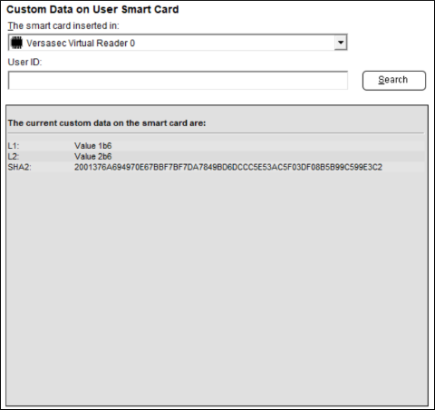Open the smart card reader dropdown arrow
435x410 pixels.
(x=341, y=43)
